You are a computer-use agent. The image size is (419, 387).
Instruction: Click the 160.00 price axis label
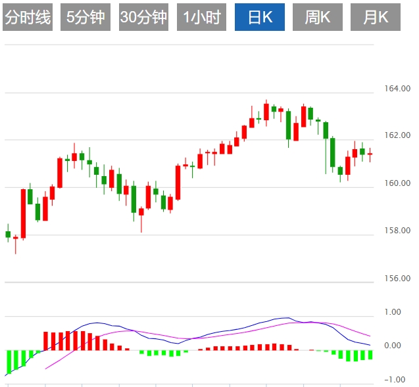[x=396, y=183]
